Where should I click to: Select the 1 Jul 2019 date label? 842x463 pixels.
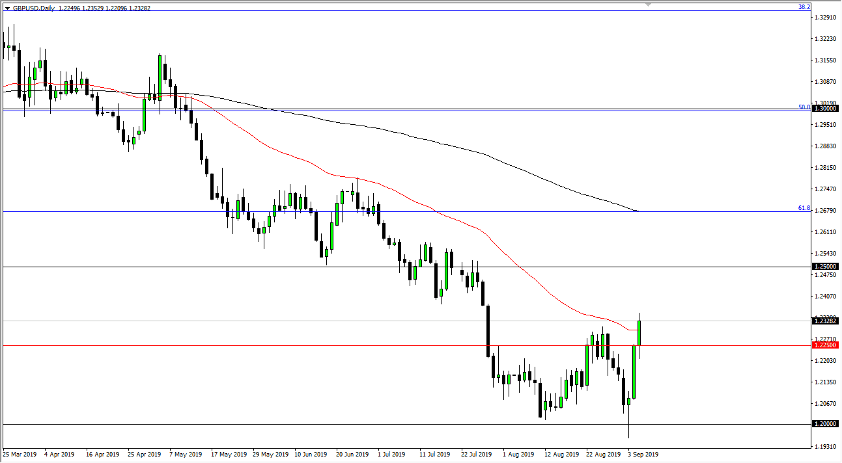click(x=389, y=455)
